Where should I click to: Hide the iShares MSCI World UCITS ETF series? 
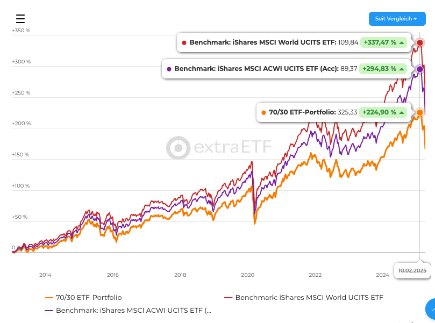[x=309, y=297]
